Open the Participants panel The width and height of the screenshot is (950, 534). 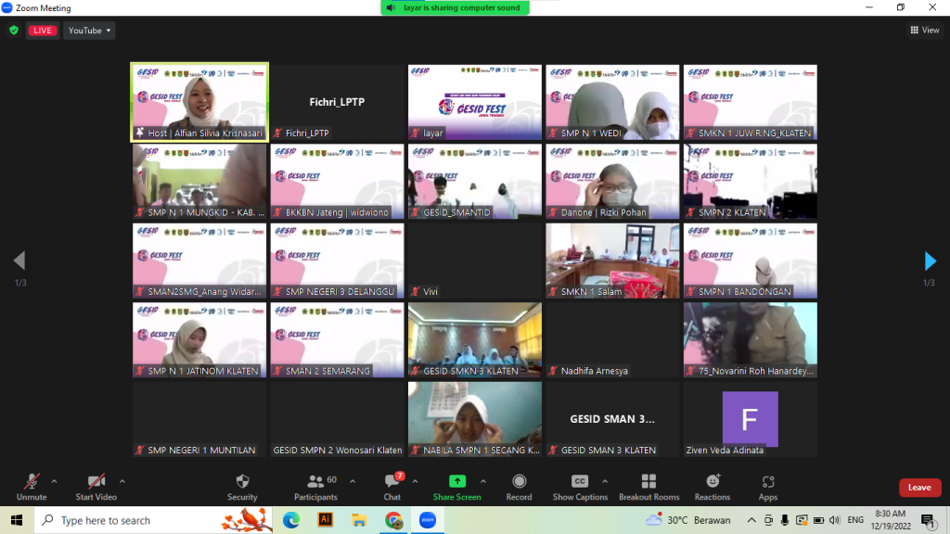[315, 482]
